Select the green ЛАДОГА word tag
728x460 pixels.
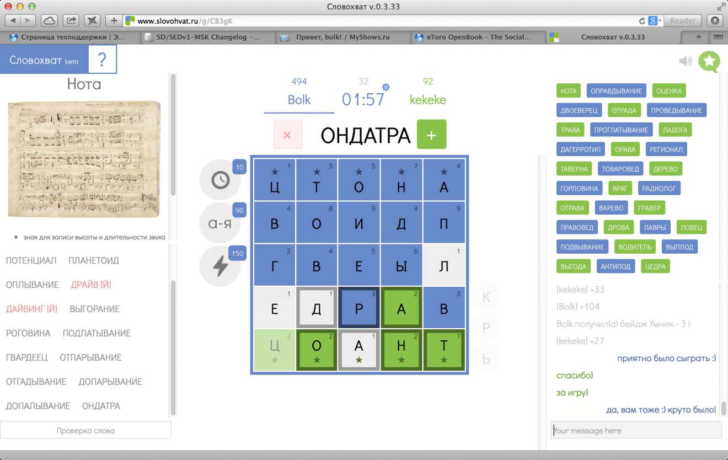tap(675, 130)
